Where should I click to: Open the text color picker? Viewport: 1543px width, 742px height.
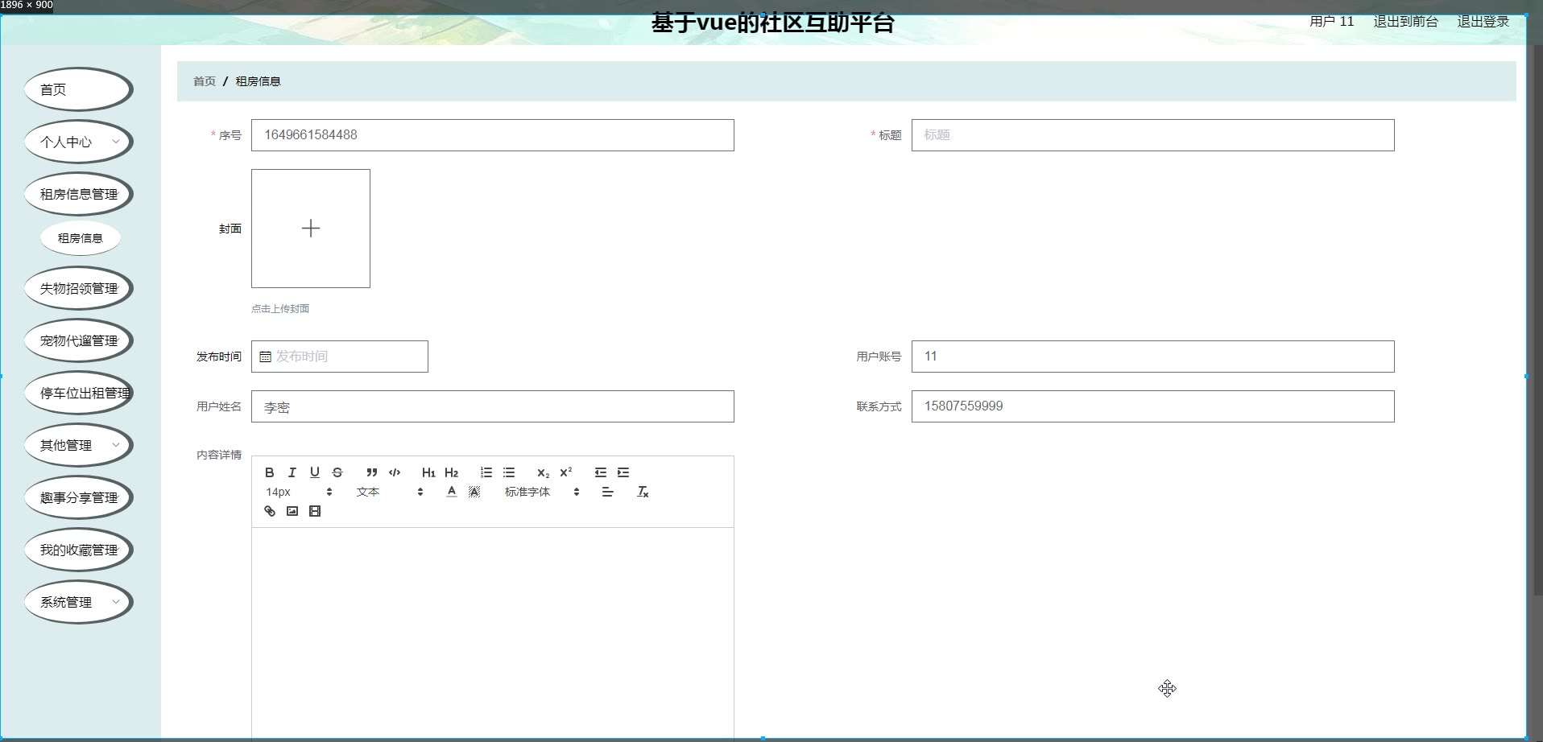pyautogui.click(x=451, y=492)
